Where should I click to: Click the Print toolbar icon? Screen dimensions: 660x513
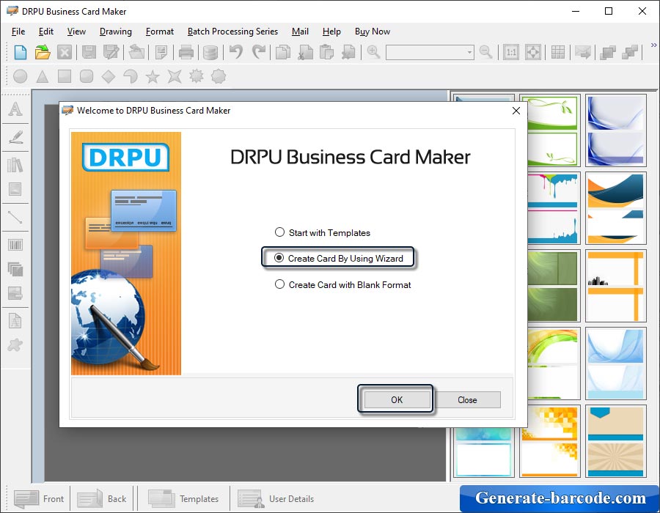pyautogui.click(x=186, y=53)
